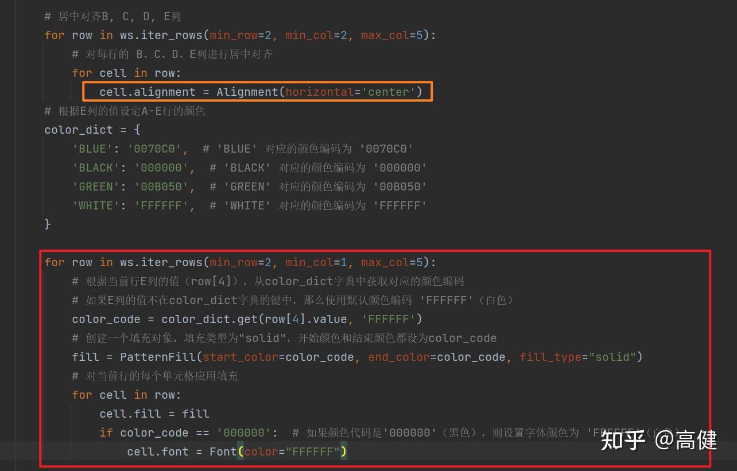Select the color_dict variable name
737x471 pixels.
tap(79, 129)
